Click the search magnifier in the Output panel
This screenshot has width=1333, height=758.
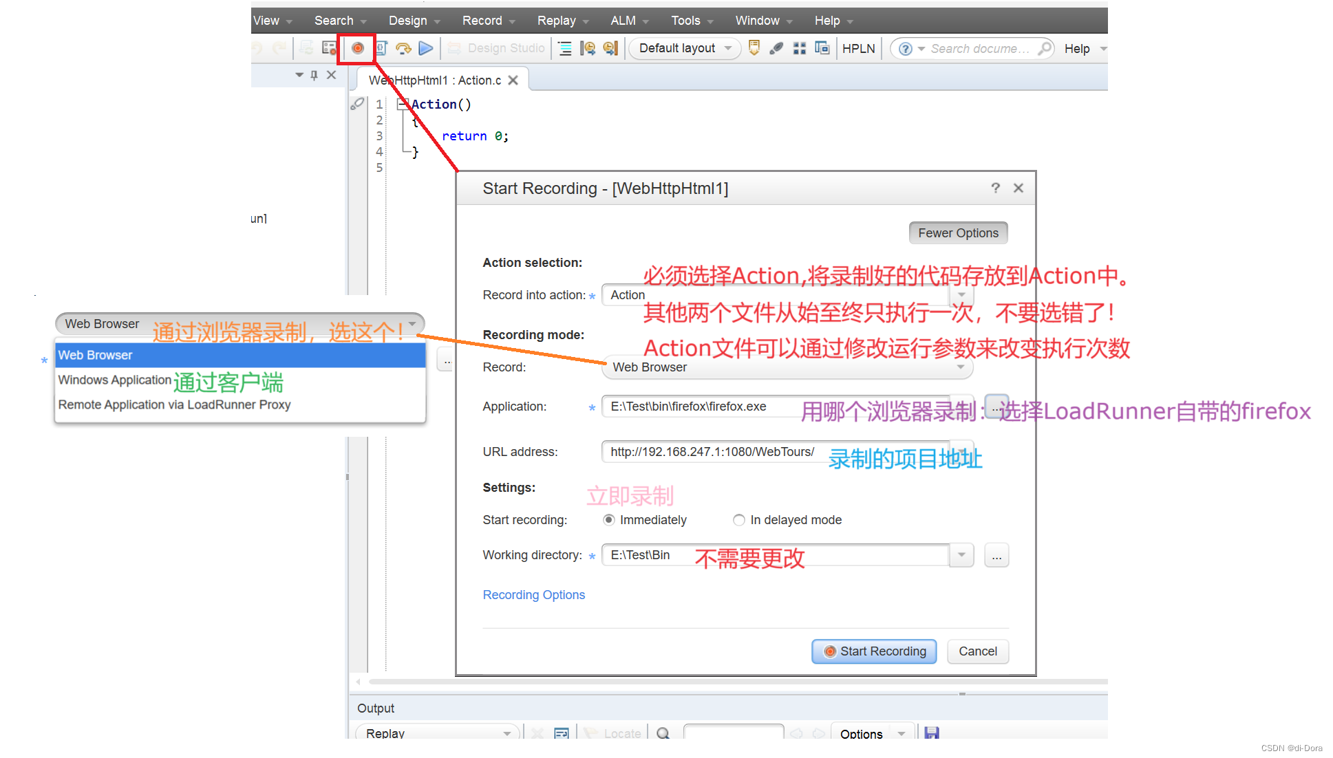pyautogui.click(x=663, y=733)
